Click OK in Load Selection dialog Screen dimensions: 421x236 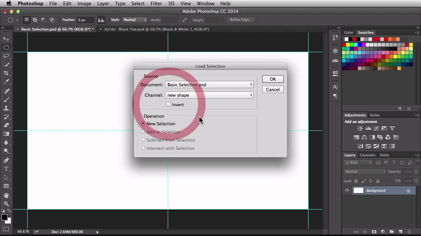click(x=273, y=79)
